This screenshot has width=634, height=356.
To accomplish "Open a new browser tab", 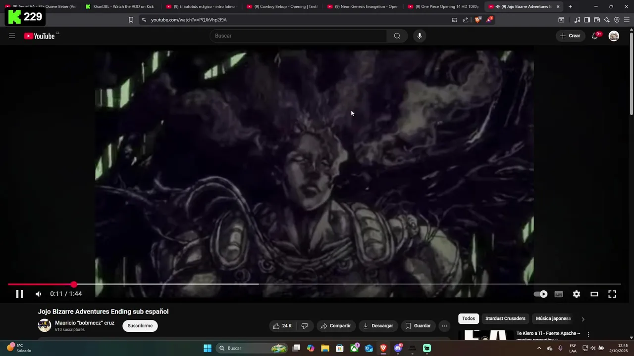I will tap(570, 6).
